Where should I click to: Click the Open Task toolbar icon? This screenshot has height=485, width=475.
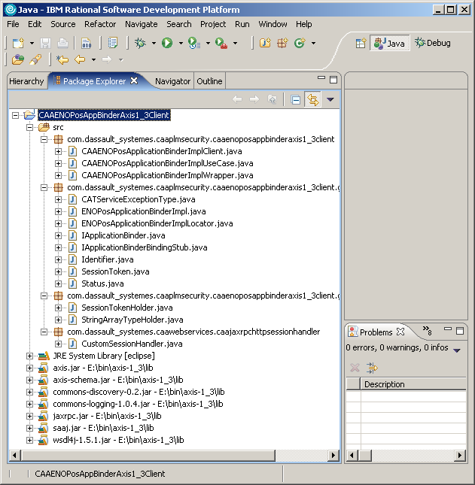113,43
